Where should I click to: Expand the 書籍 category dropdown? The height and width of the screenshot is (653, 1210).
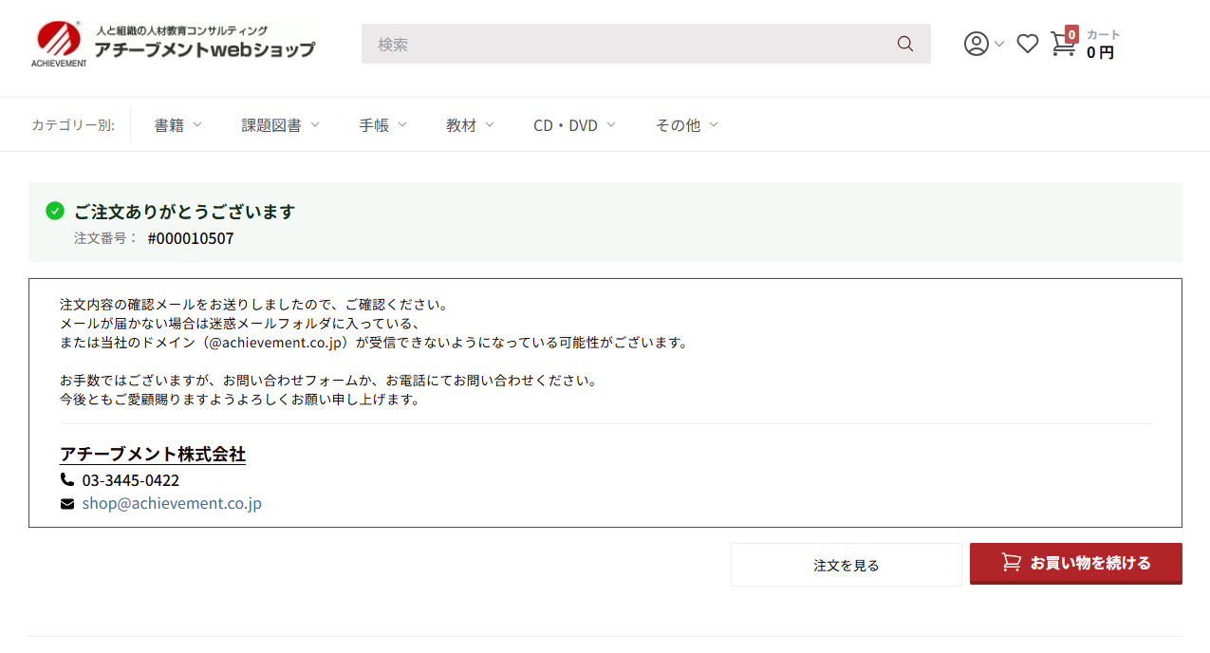(178, 124)
